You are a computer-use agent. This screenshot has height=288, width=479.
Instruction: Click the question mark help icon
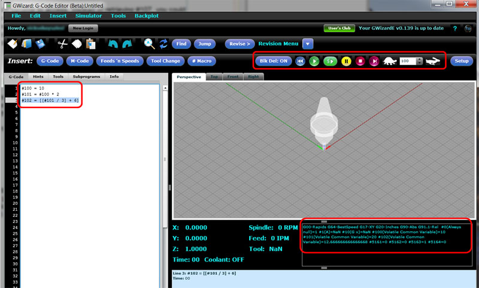coord(454,28)
